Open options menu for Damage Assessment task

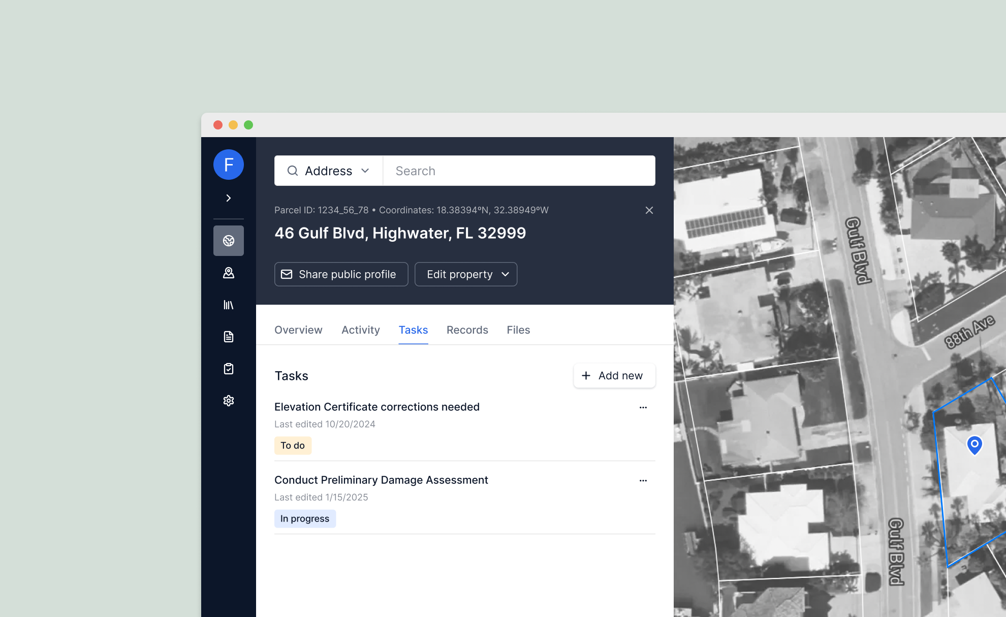tap(643, 480)
